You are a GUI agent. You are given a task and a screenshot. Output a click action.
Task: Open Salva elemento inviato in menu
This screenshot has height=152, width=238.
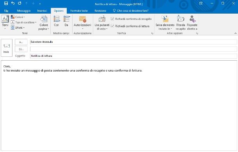click(165, 23)
